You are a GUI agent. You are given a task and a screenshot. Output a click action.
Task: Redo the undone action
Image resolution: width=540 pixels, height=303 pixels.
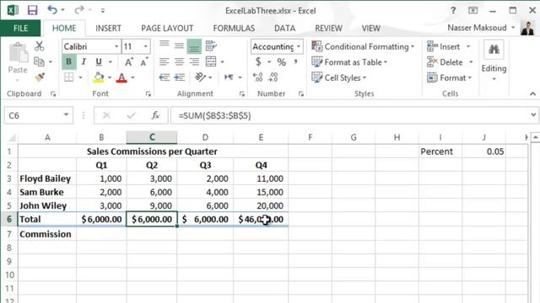tap(78, 10)
